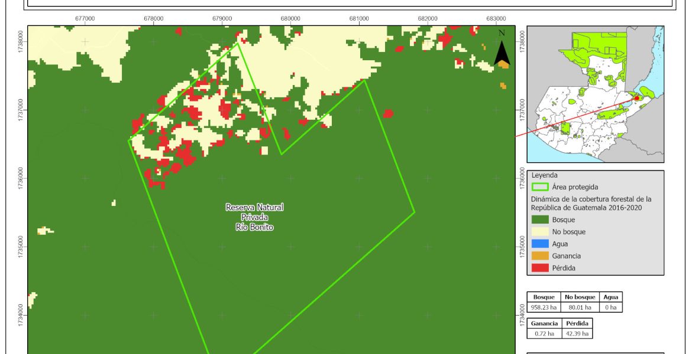Click the Agua 0 ha table cell
Viewport: 692px width, 354px height.
pos(611,307)
